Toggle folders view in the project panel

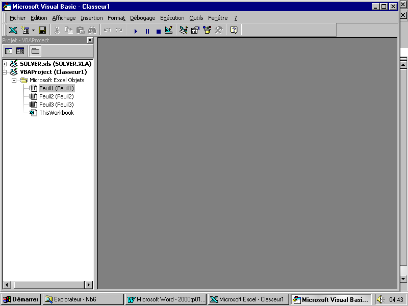35,51
